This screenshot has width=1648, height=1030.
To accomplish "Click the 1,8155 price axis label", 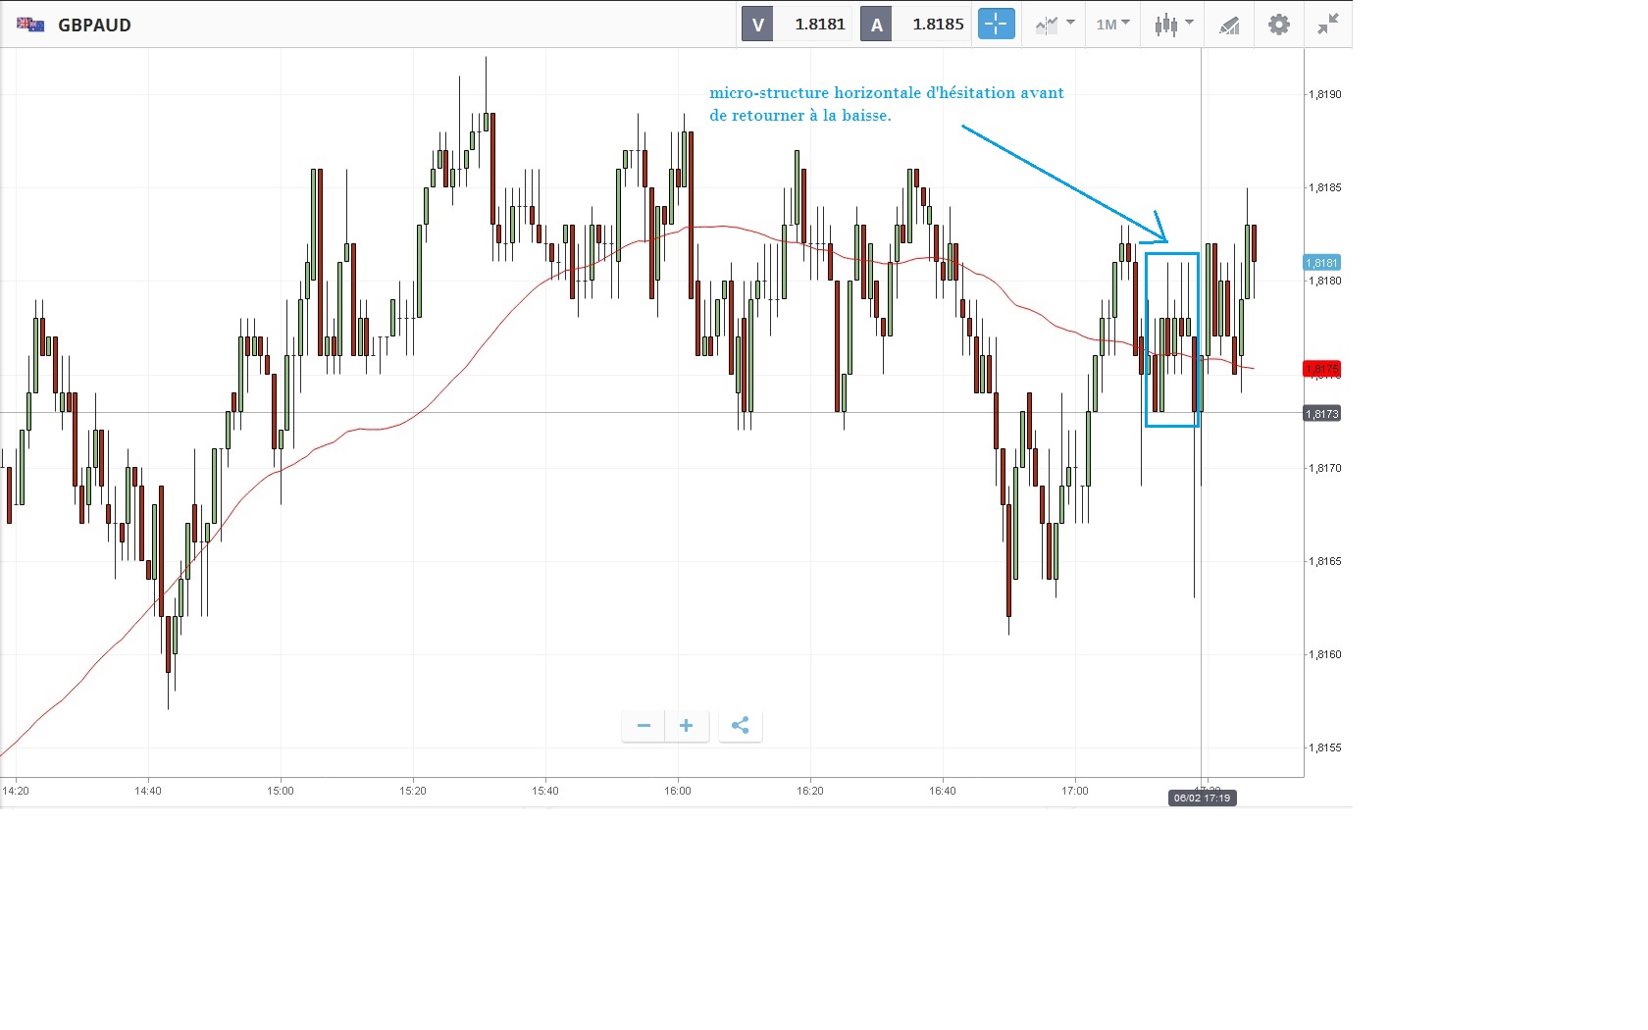I will (x=1324, y=747).
